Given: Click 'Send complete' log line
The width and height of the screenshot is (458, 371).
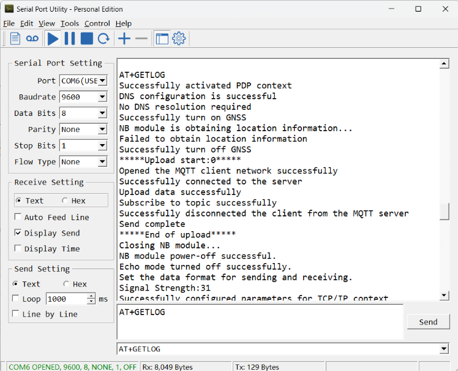Looking at the screenshot, I should point(152,224).
